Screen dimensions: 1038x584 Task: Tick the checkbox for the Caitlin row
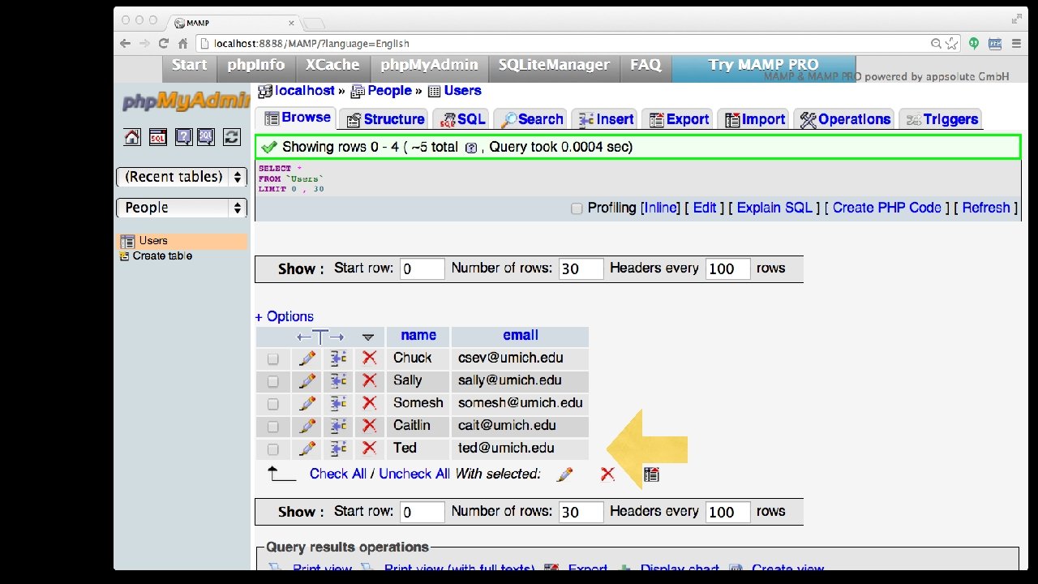point(273,427)
